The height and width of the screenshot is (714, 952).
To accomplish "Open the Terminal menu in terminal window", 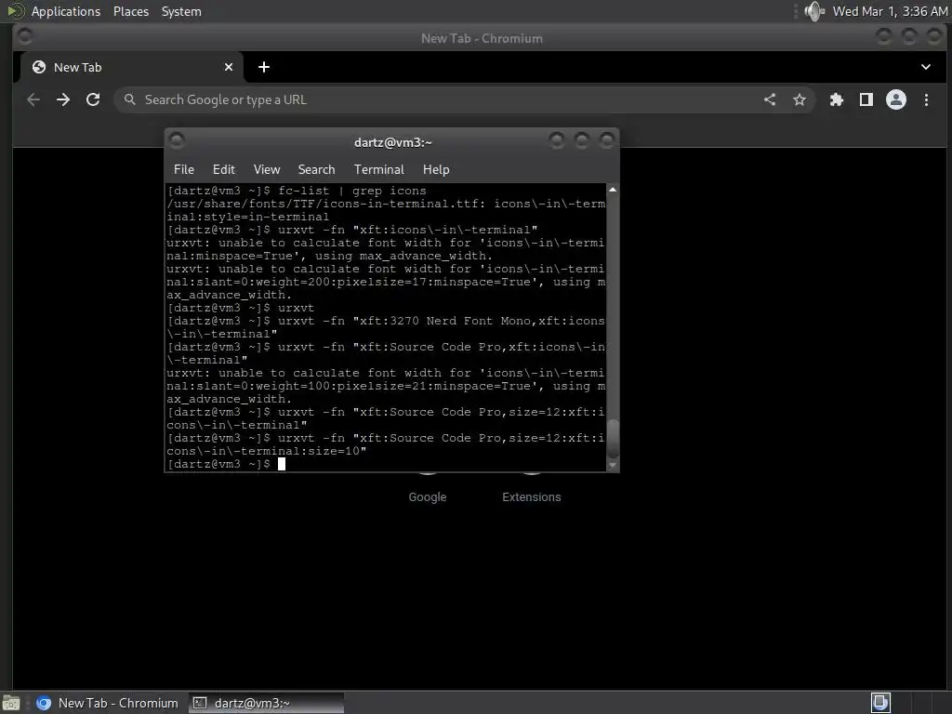I will pos(379,169).
